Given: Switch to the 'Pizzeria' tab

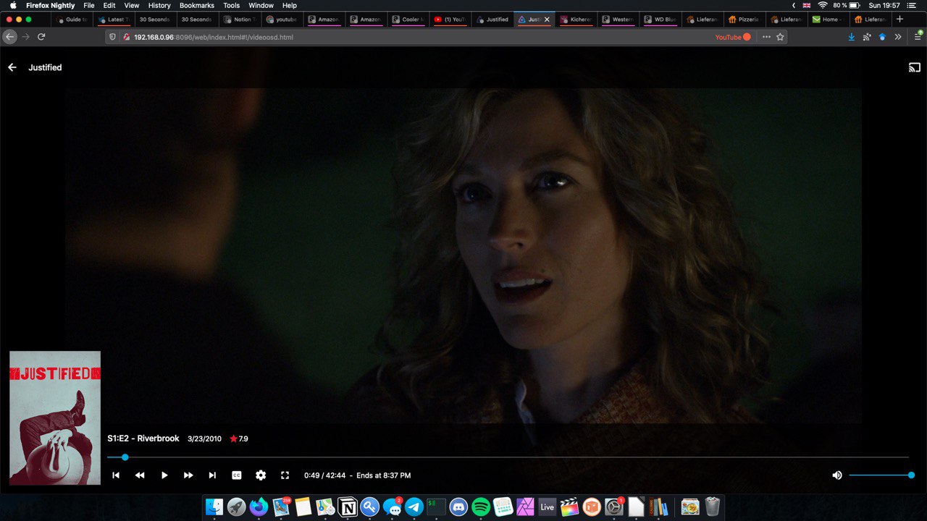Looking at the screenshot, I should 744,20.
